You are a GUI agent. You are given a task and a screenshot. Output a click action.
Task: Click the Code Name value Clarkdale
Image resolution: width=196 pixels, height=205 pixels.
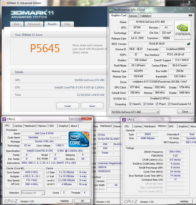pyautogui.click(x=33, y=137)
